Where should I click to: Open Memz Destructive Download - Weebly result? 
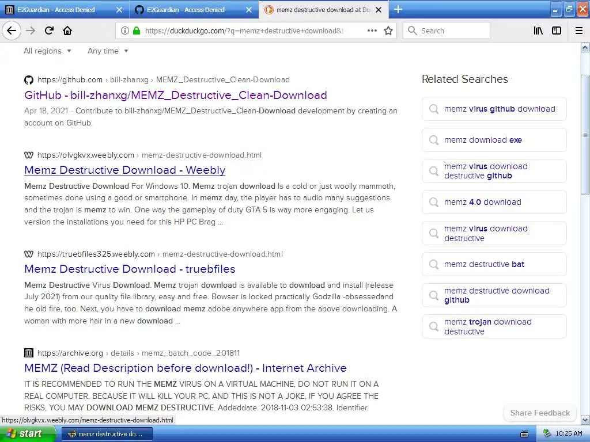click(x=124, y=170)
